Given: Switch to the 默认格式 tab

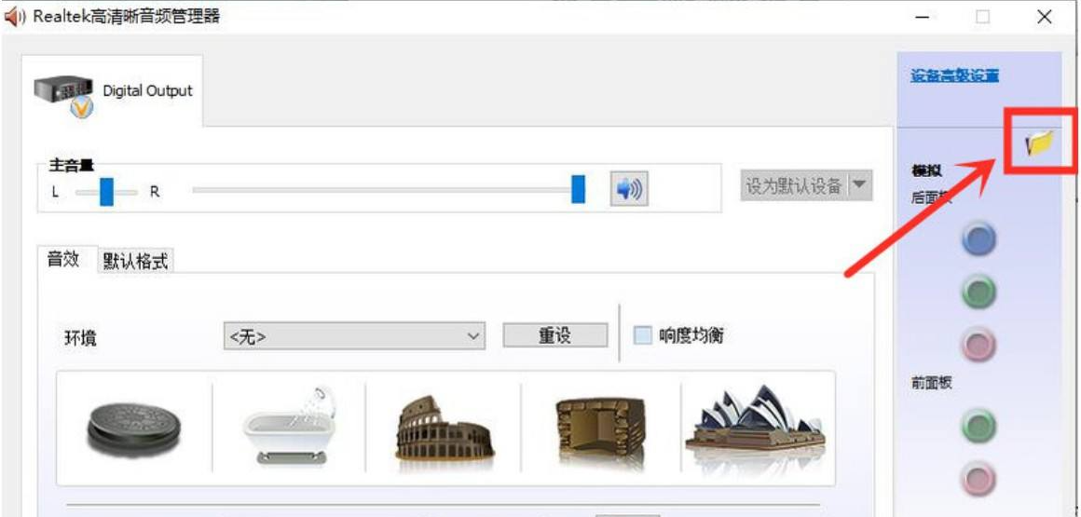Looking at the screenshot, I should pyautogui.click(x=136, y=261).
